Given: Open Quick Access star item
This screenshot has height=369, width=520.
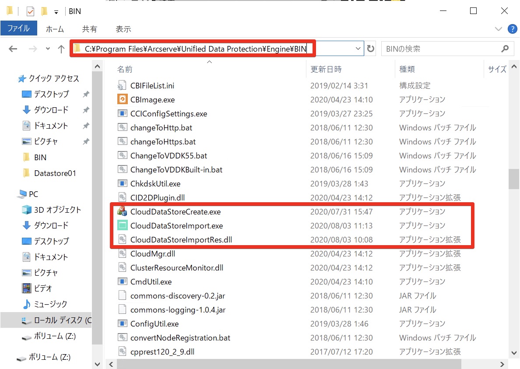Looking at the screenshot, I should coord(48,79).
